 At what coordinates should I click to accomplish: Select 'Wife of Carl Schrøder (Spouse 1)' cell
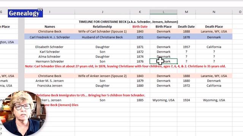(x=102, y=31)
